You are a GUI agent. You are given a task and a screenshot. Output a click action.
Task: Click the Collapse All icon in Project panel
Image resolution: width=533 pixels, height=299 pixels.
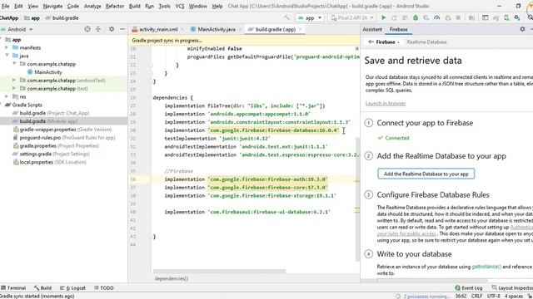point(98,30)
